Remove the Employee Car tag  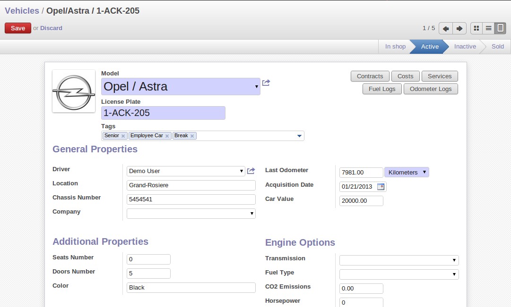point(167,136)
